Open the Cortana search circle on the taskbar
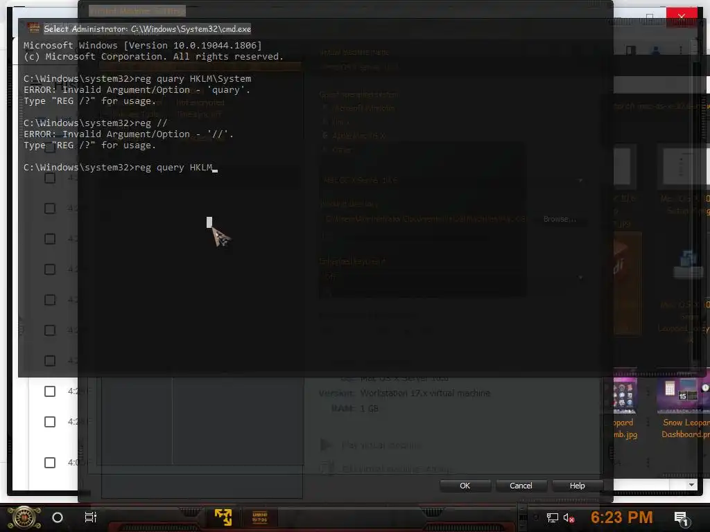This screenshot has height=532, width=710. point(58,517)
